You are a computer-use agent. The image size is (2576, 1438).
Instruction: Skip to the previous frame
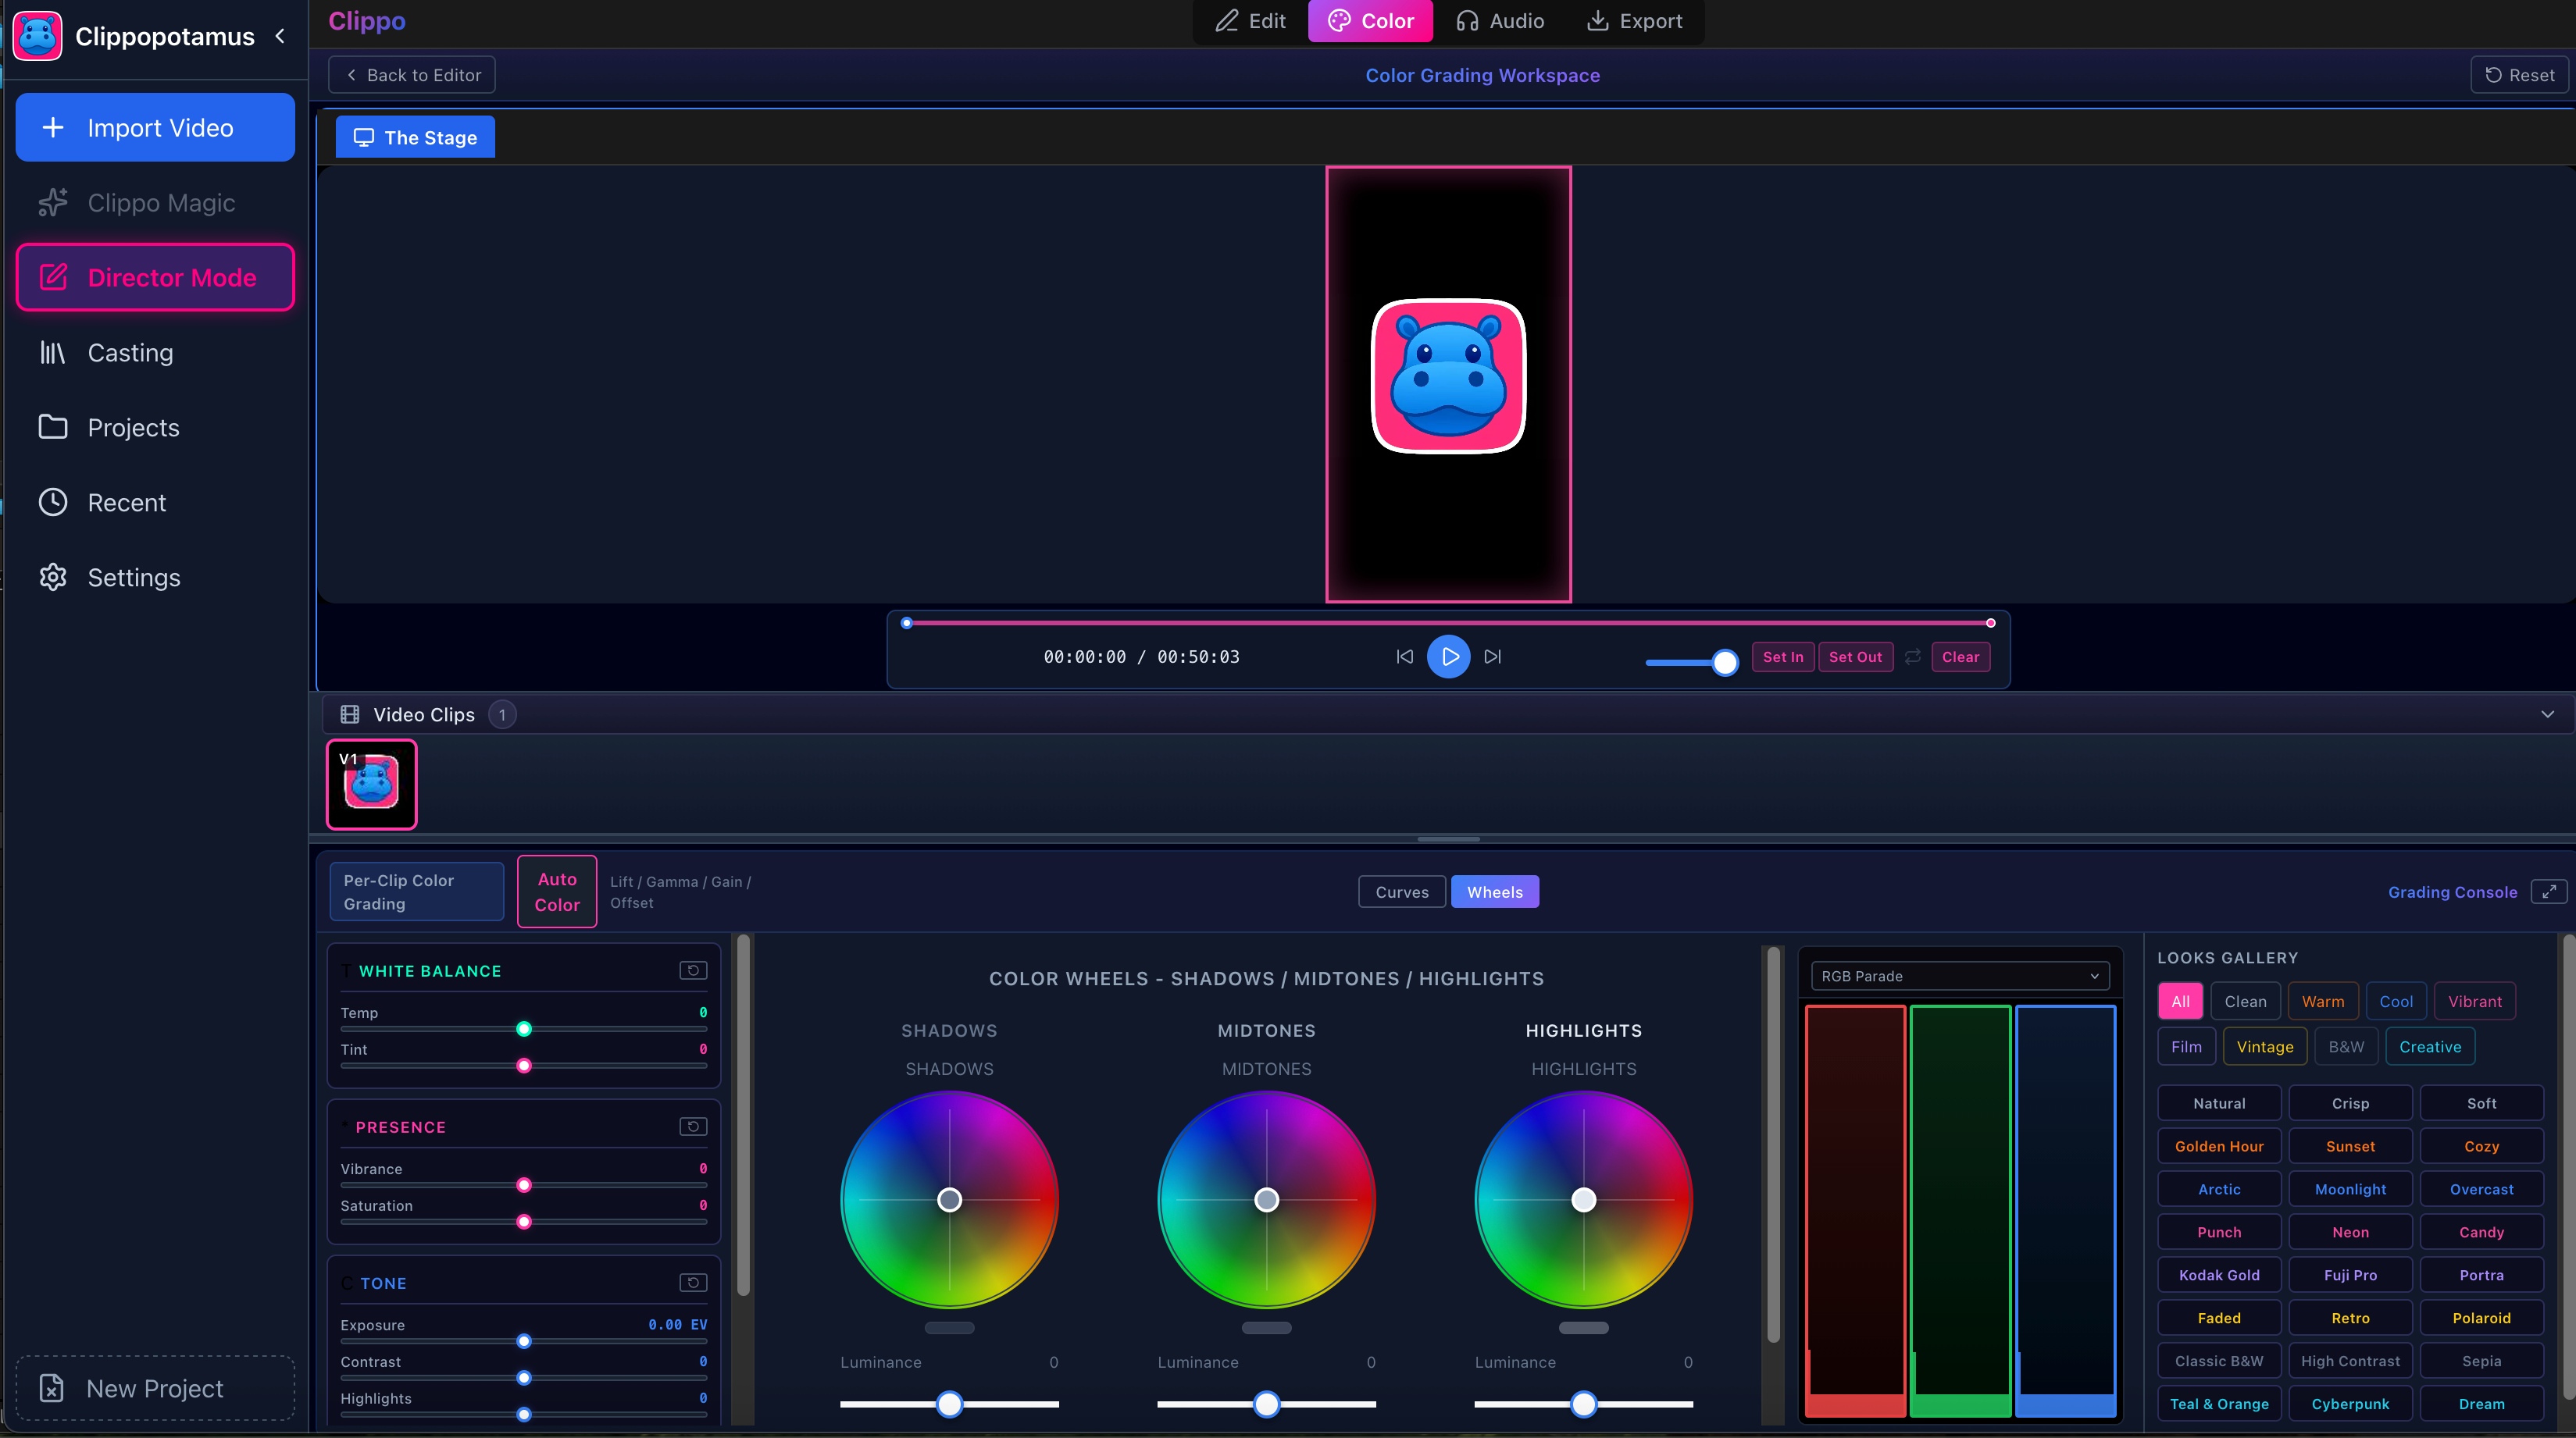(x=1405, y=657)
